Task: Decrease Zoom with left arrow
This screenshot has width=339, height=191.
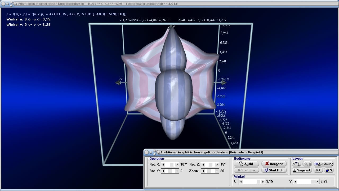Action: pyautogui.click(x=203, y=171)
